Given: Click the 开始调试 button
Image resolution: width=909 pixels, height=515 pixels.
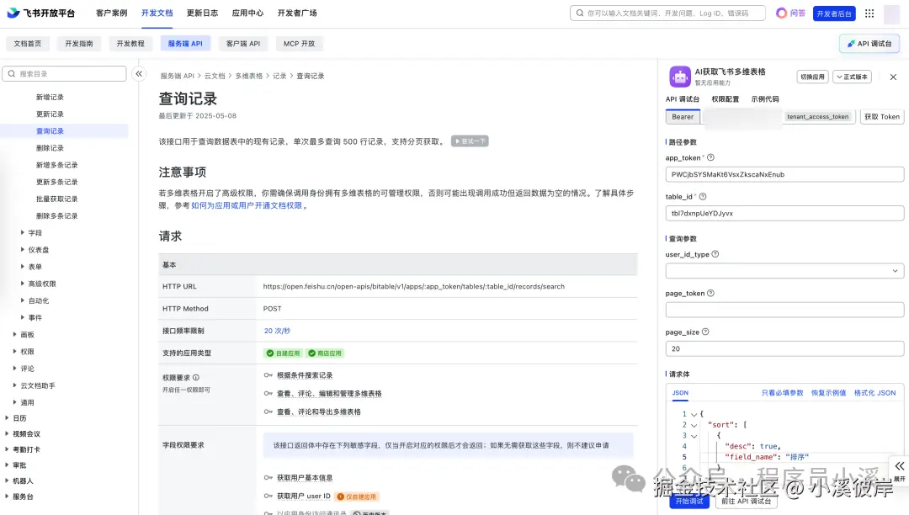Looking at the screenshot, I should pos(689,501).
